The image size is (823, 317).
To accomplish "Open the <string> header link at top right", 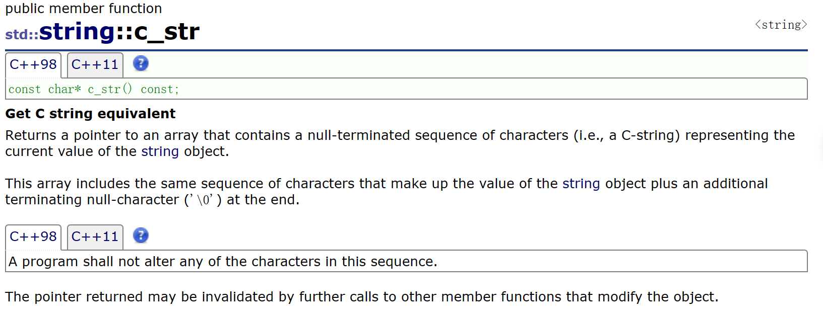I will point(781,25).
